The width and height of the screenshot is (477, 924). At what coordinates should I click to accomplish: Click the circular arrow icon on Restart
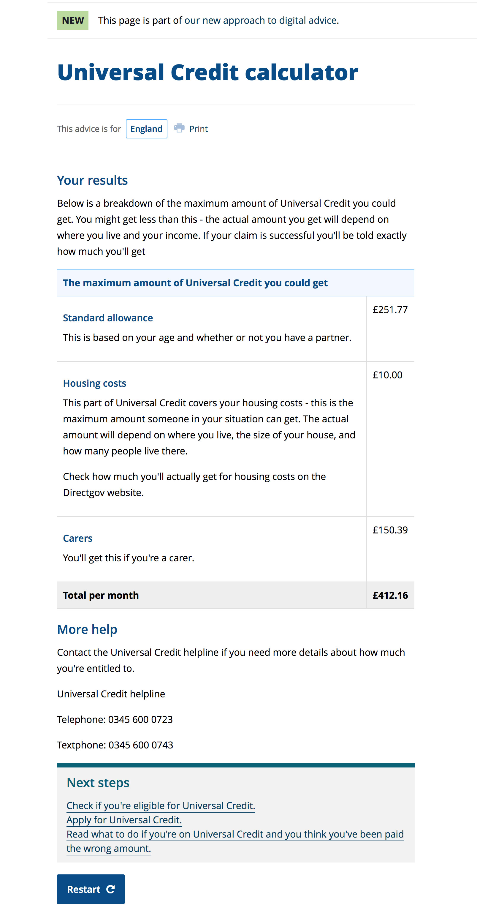[111, 889]
